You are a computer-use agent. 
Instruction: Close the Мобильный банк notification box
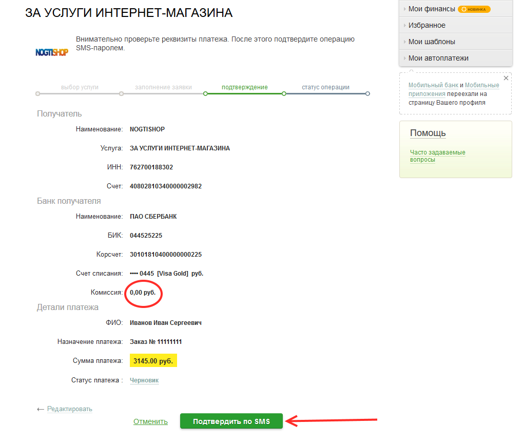pyautogui.click(x=506, y=78)
